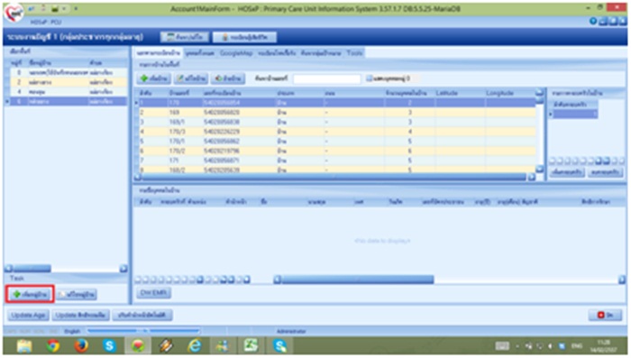Image resolution: width=631 pixels, height=358 pixels.
Task: Click the house grid scroll-down arrow
Action: [x=540, y=169]
